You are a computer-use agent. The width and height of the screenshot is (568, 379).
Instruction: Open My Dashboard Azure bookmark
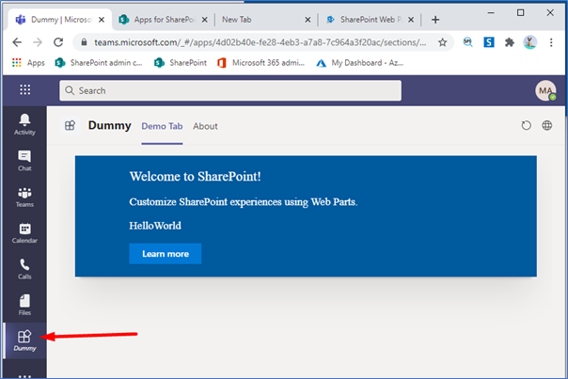pos(360,63)
